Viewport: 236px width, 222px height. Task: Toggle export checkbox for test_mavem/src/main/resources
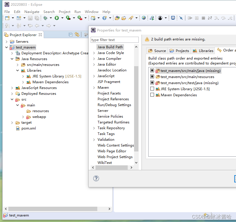pyautogui.click(x=152, y=77)
